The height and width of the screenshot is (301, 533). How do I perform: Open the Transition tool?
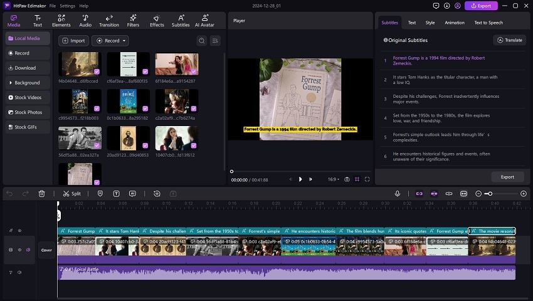(109, 21)
